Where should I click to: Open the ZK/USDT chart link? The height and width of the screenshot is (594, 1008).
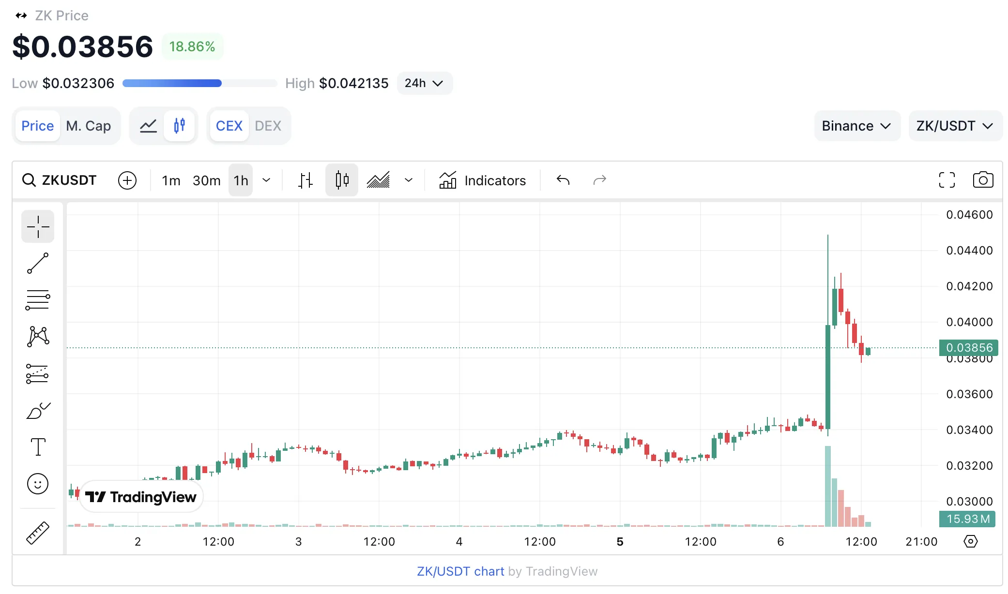coord(460,571)
